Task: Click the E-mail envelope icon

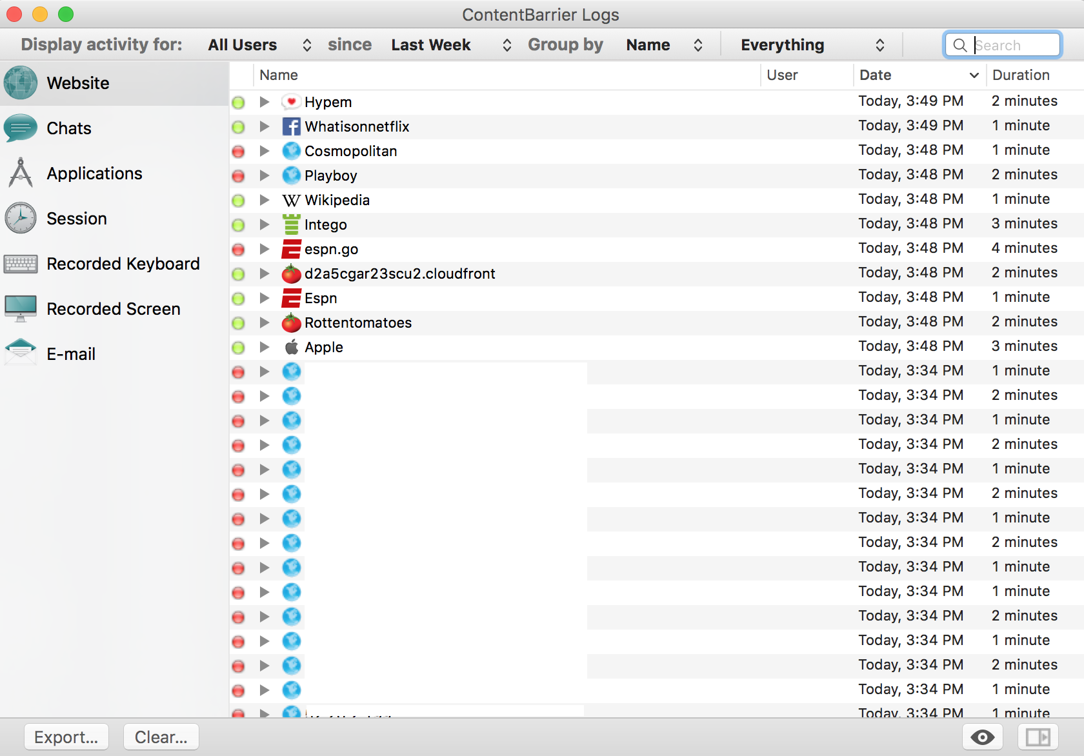Action: pyautogui.click(x=21, y=352)
